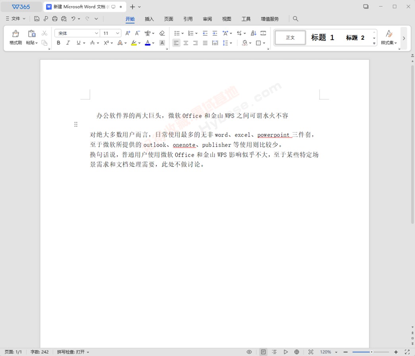
Task: Click the Reading mode play icon in status bar
Action: click(x=285, y=352)
